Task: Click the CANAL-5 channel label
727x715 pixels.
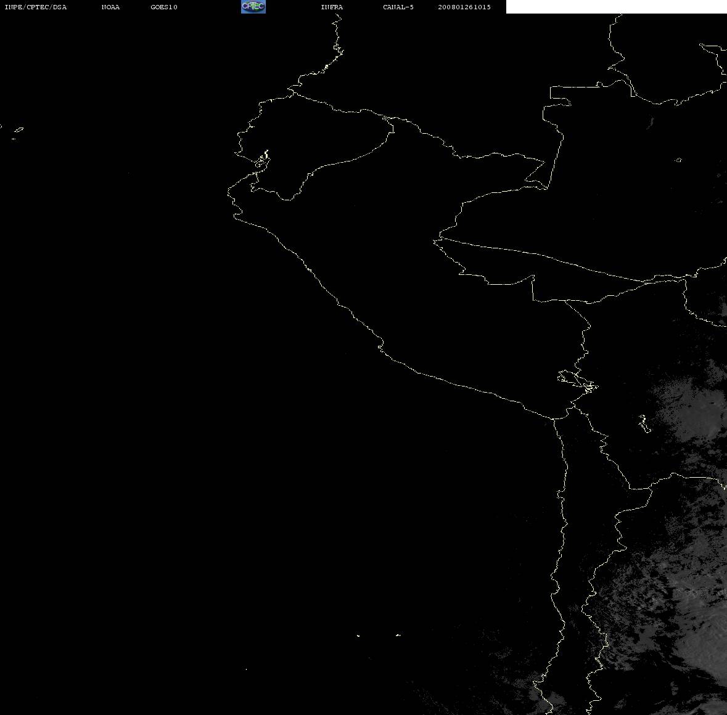Action: [398, 7]
